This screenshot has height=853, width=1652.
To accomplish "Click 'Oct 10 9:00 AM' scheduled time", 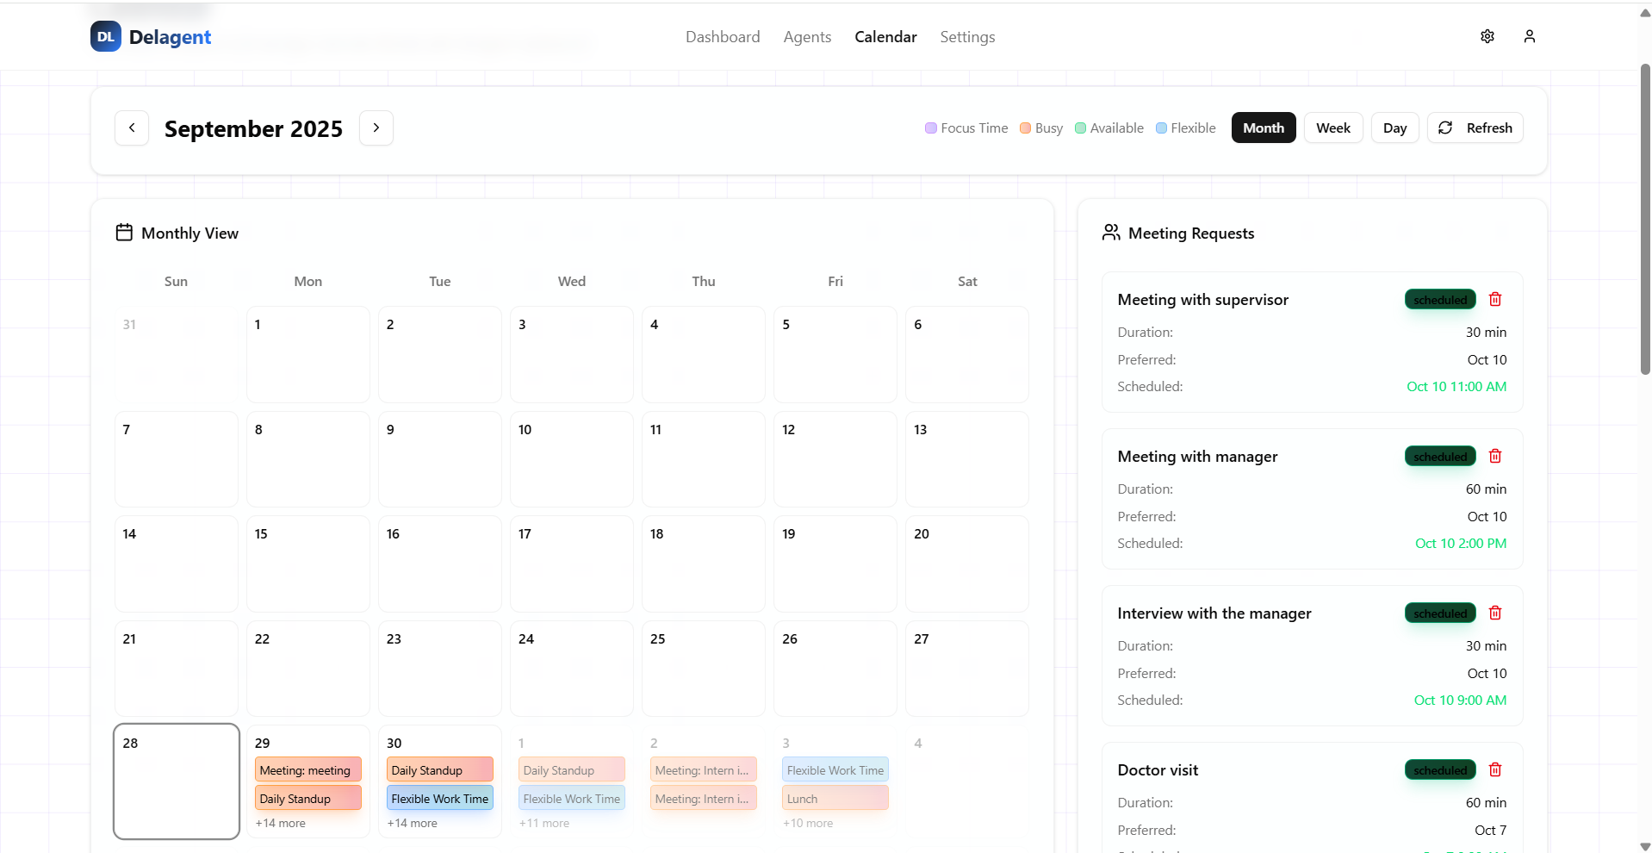I will click(x=1460, y=700).
